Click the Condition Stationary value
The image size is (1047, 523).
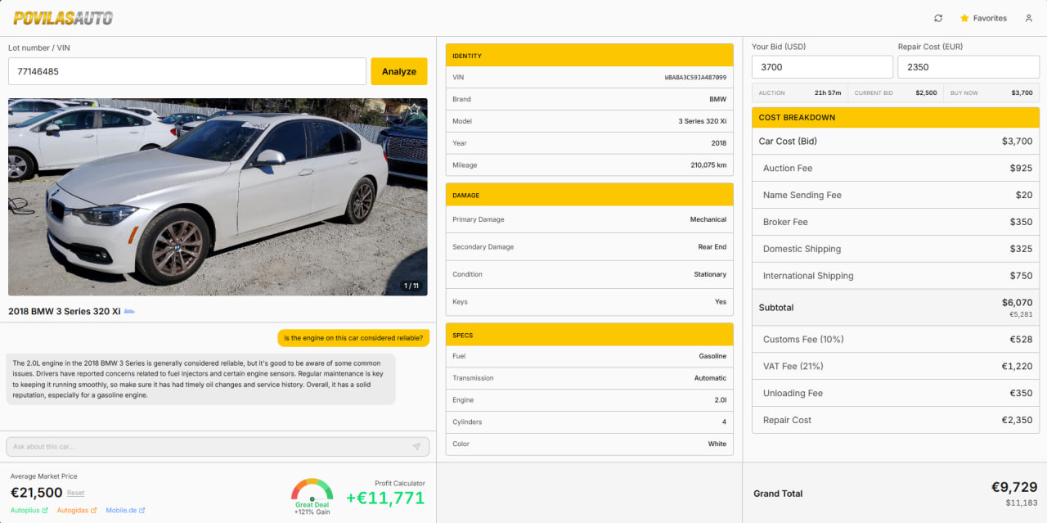(710, 274)
